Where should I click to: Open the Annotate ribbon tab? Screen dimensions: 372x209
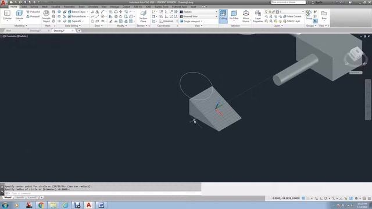click(93, 6)
